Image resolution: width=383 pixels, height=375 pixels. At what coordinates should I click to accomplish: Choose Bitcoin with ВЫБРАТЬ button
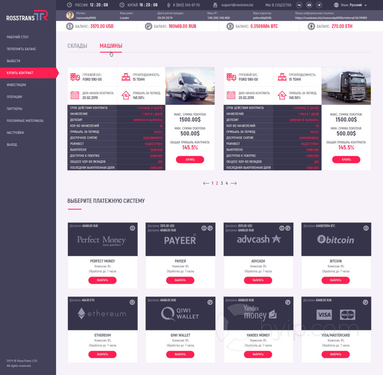pos(336,280)
